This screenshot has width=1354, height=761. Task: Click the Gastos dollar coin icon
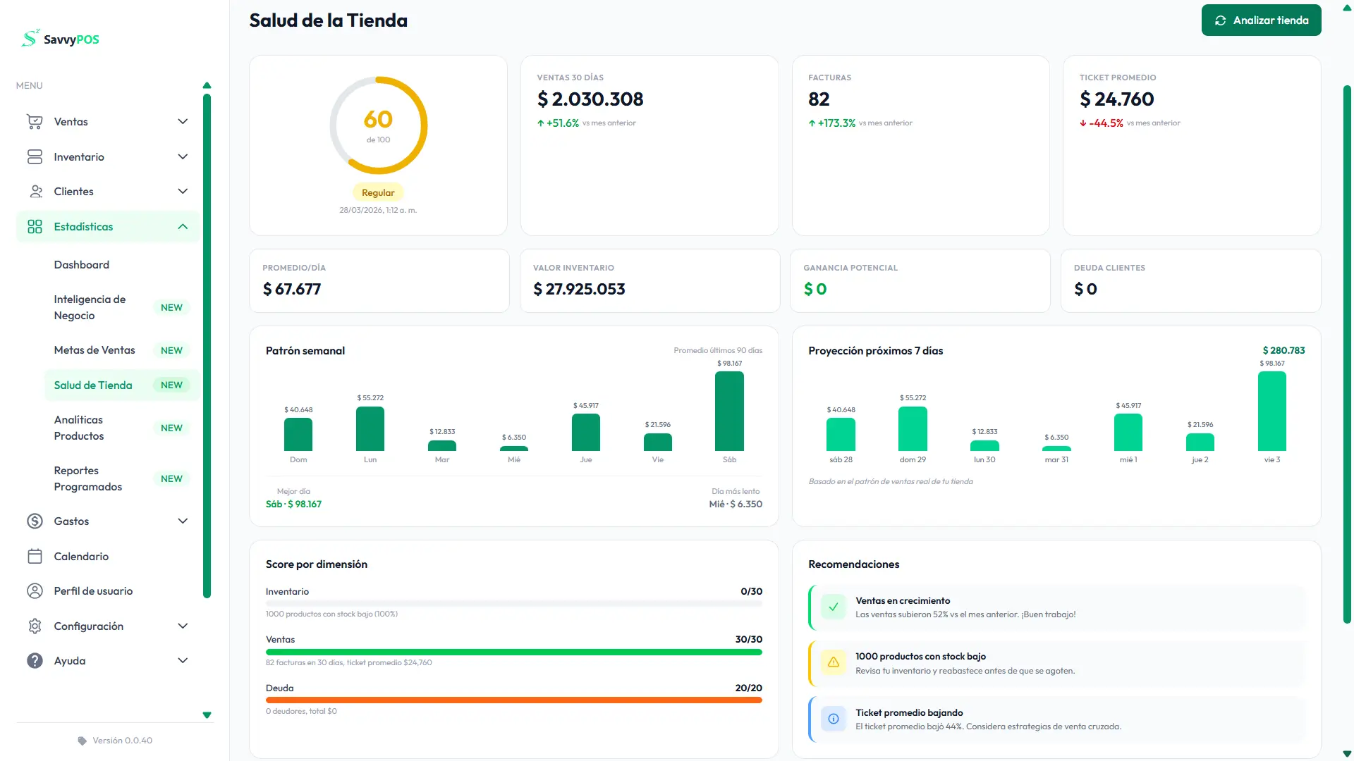pos(35,521)
